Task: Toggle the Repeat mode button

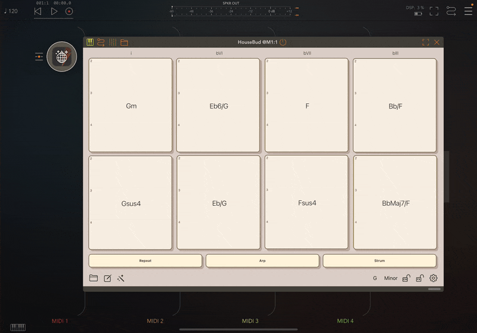Action: click(x=145, y=261)
